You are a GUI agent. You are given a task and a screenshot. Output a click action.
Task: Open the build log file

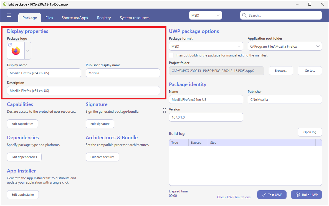pyautogui.click(x=310, y=132)
